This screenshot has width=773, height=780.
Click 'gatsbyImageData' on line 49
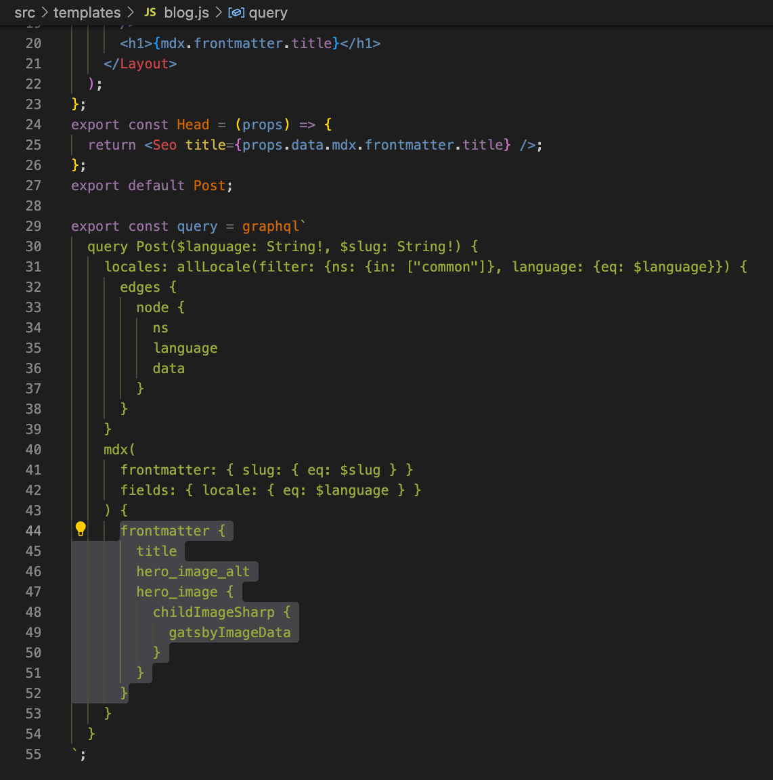coord(230,633)
